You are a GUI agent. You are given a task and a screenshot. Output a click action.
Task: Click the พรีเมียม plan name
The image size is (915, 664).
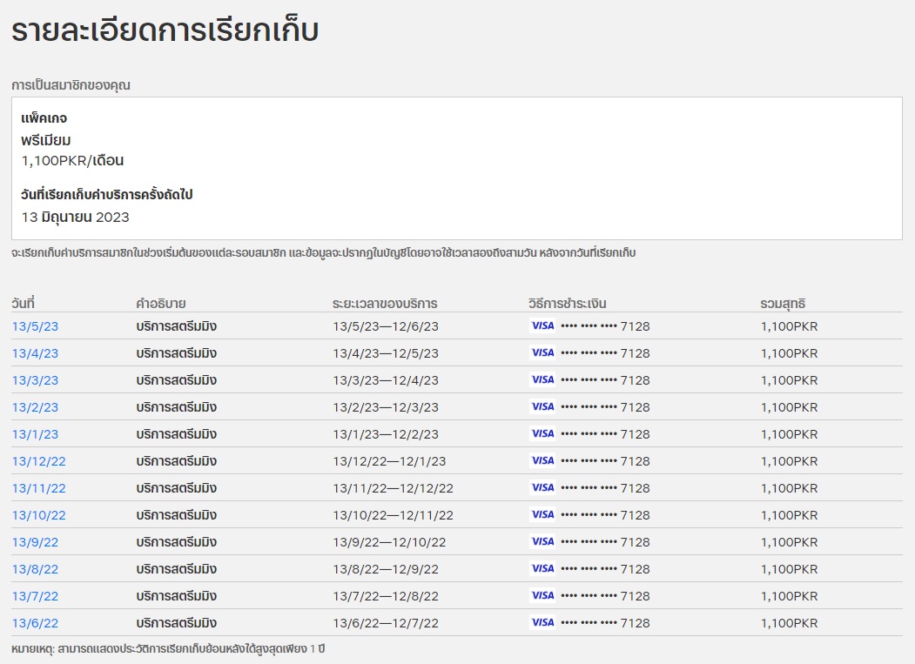click(x=45, y=140)
